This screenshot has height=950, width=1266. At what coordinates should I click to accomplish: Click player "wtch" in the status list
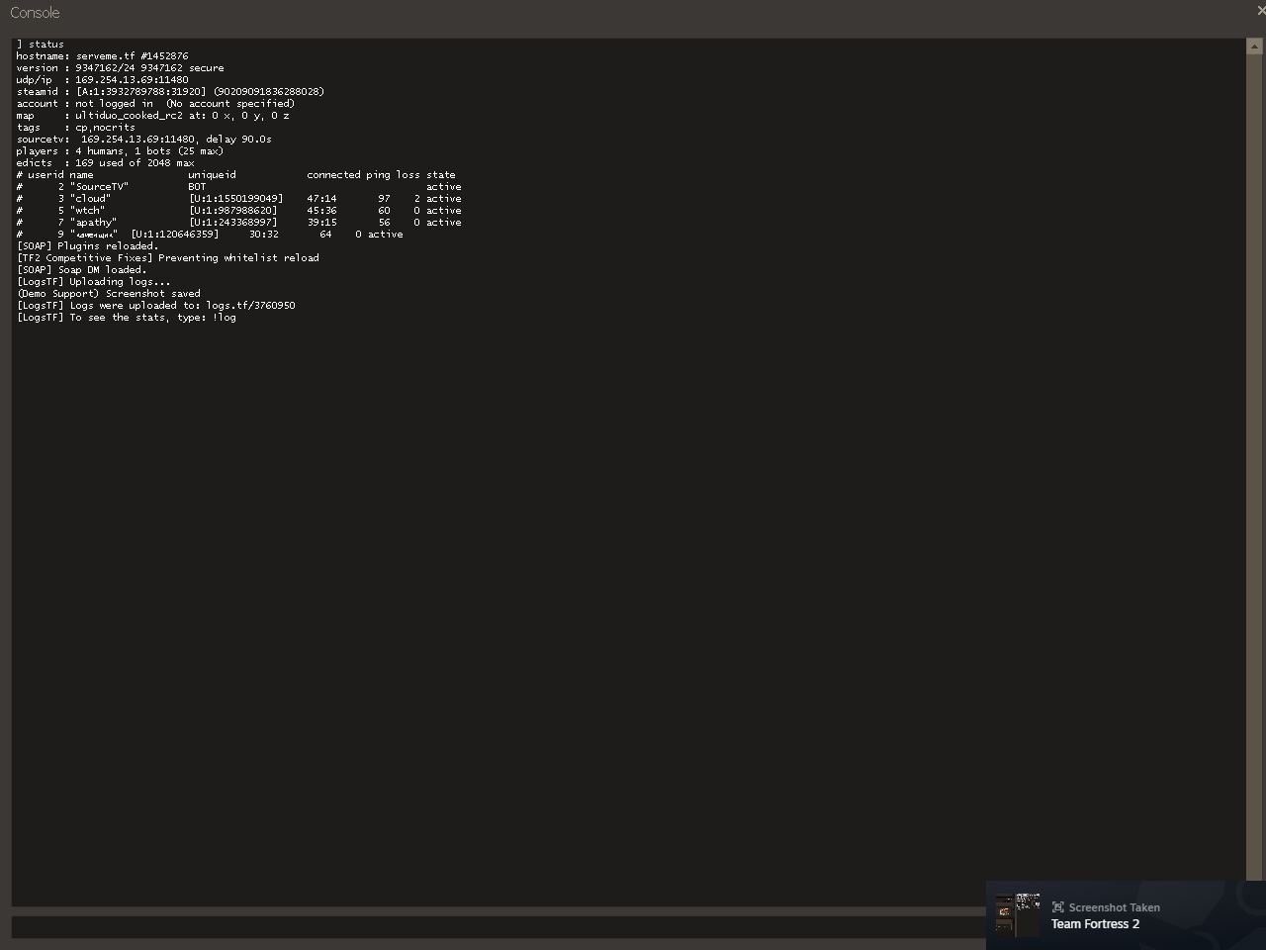point(88,211)
